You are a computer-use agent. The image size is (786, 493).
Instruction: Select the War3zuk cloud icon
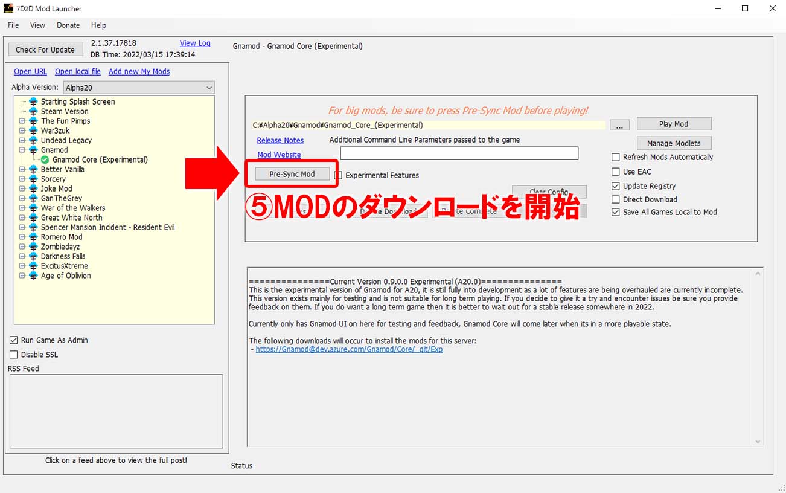pyautogui.click(x=33, y=130)
